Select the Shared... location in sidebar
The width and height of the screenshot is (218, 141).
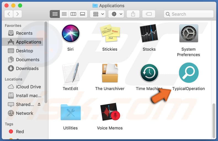coord(21,104)
